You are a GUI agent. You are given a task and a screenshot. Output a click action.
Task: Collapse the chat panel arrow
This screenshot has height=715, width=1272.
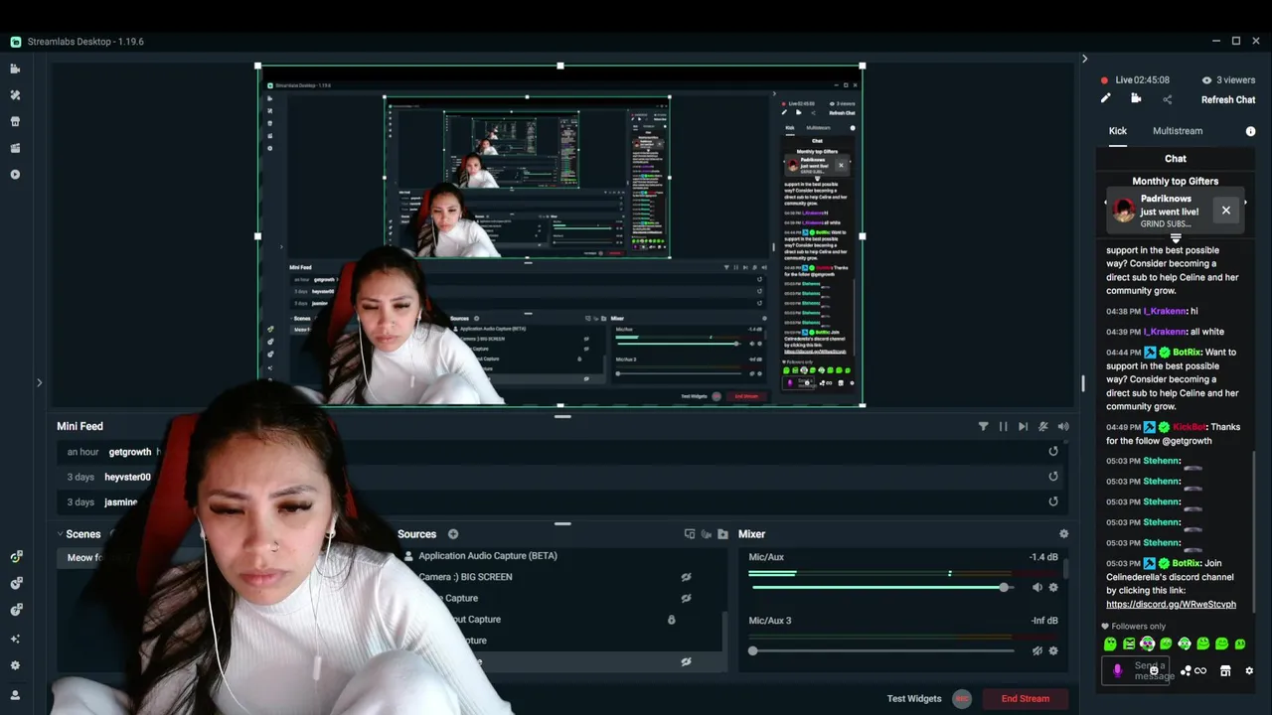(x=1084, y=59)
